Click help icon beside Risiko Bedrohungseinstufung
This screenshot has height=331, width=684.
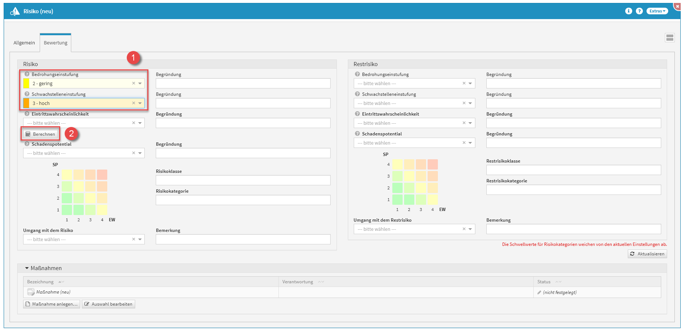tap(27, 74)
